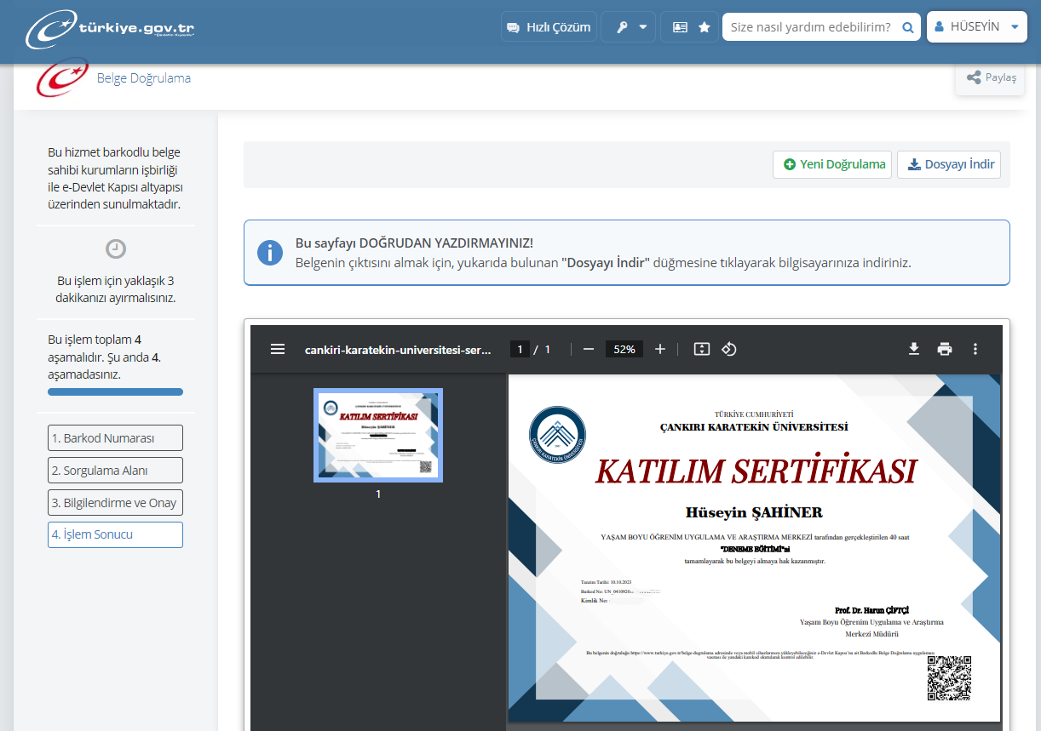Click the name Hüseyin ŞAHİNER on certificate
The height and width of the screenshot is (731, 1041).
tap(755, 512)
